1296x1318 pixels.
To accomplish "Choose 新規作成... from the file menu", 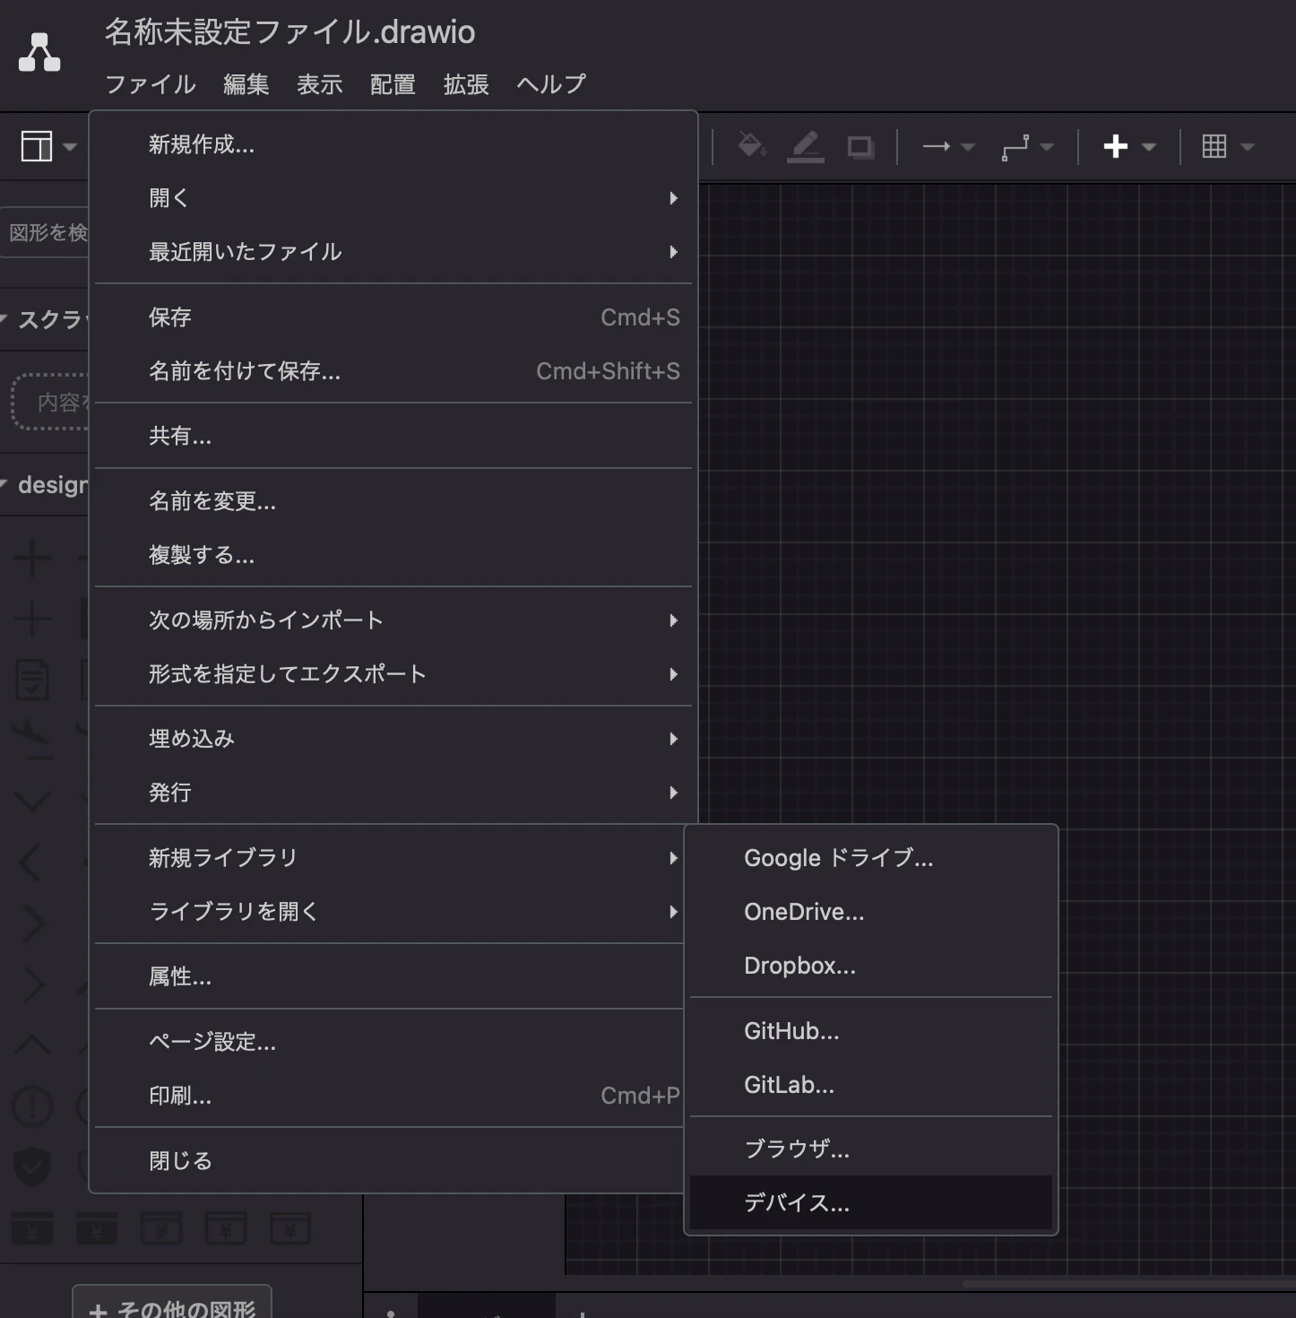I will (x=393, y=144).
